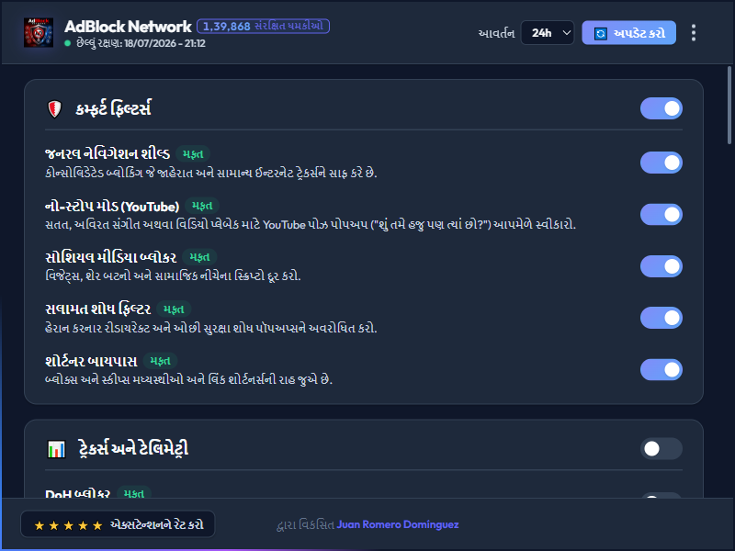Click the description starting with વિજેટ્સ, શેર બટનો
This screenshot has height=551, width=735.
point(173,276)
